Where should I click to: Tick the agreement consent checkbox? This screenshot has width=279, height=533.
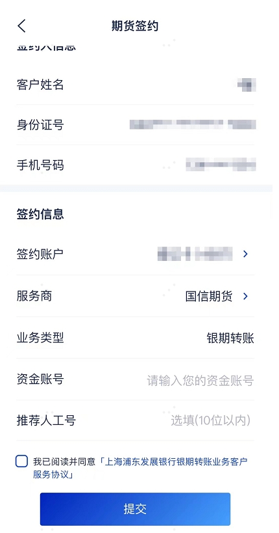21,461
